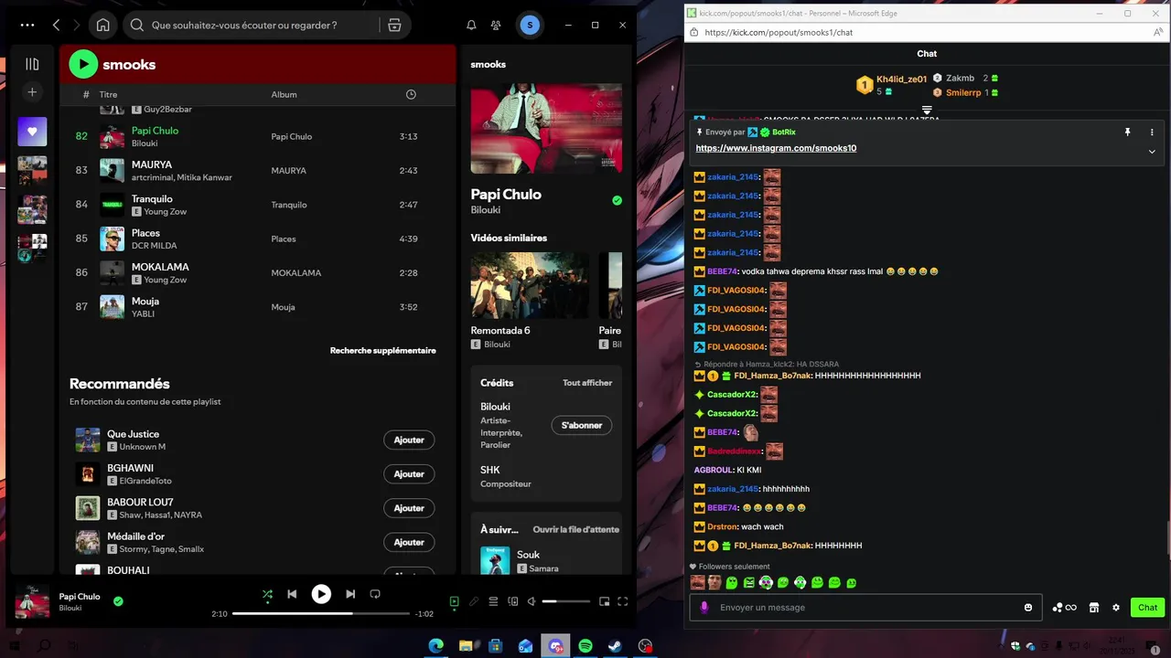Select the Mouja track by YABLI
The image size is (1171, 658).
click(145, 301)
